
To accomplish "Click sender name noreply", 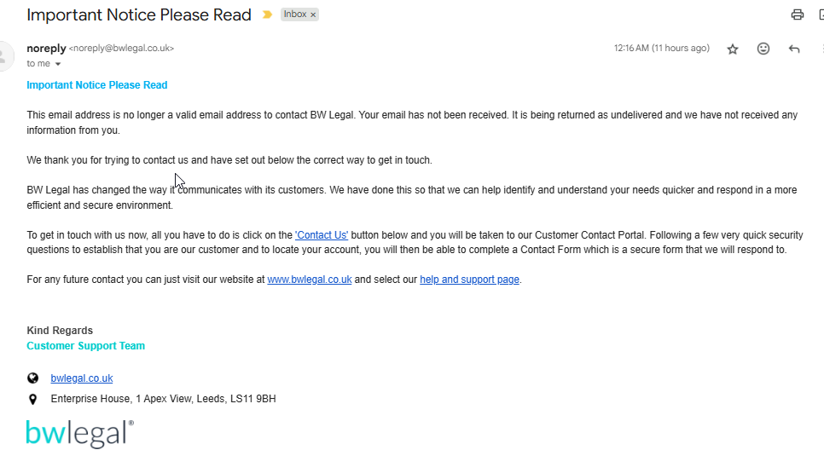I will pyautogui.click(x=46, y=49).
